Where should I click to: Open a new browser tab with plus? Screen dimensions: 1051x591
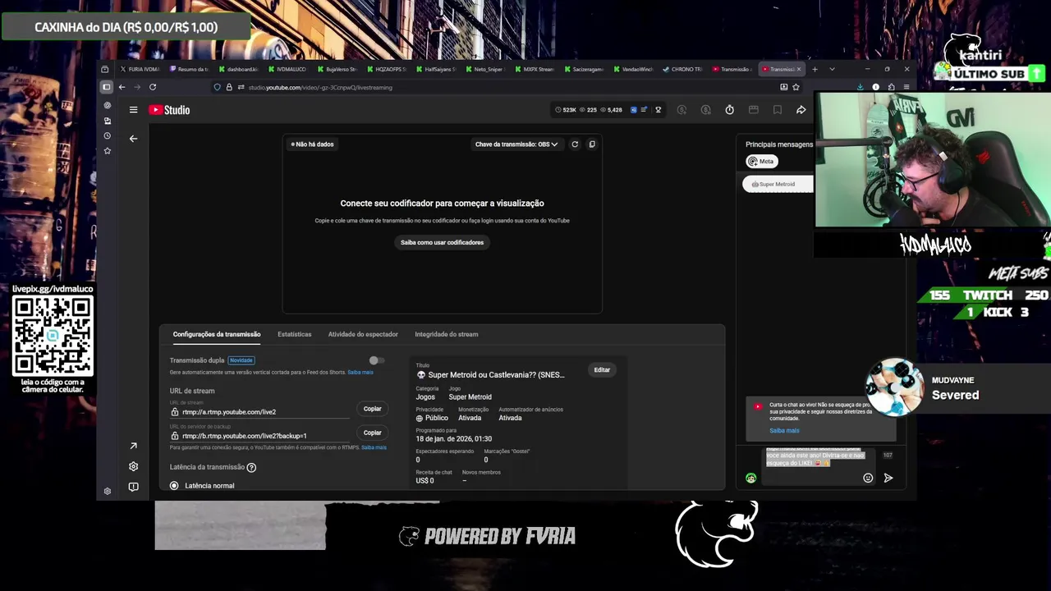coord(815,69)
